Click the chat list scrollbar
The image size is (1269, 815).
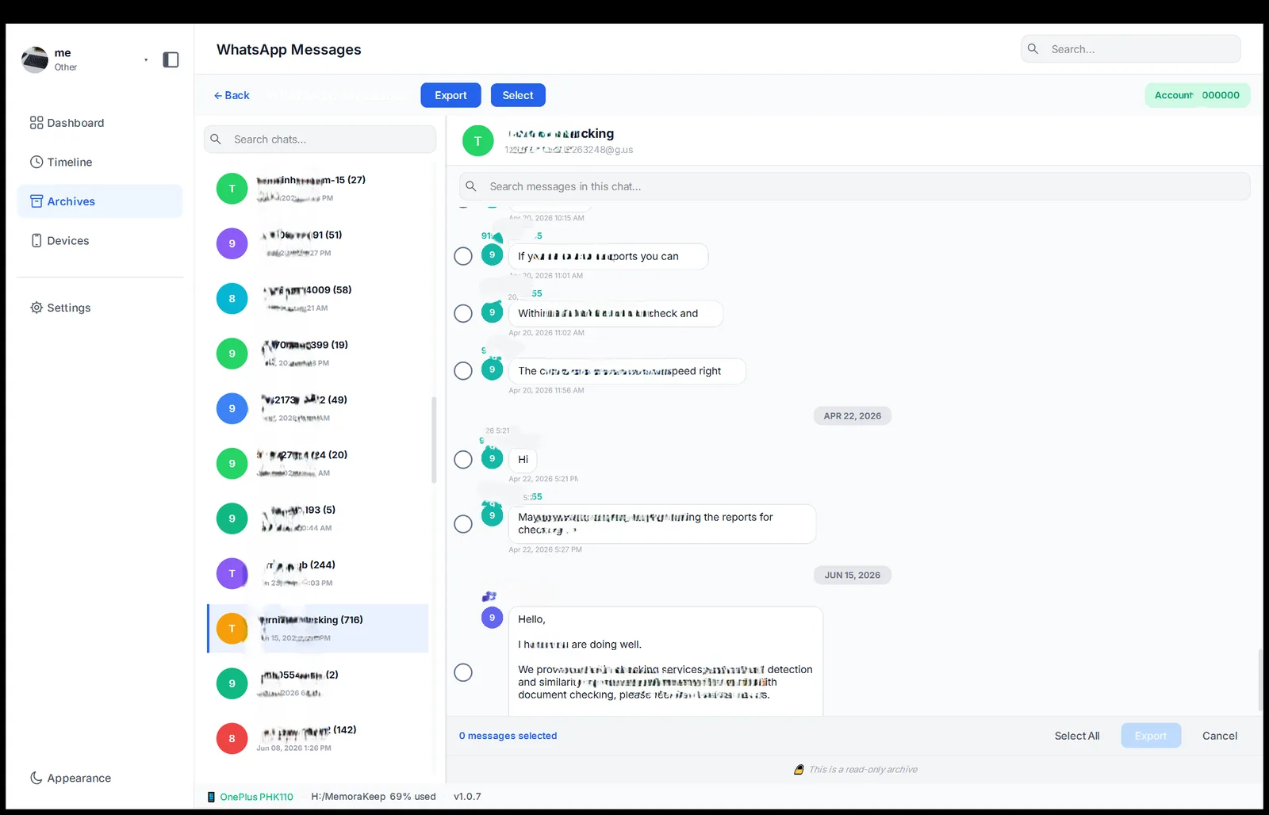pos(434,440)
